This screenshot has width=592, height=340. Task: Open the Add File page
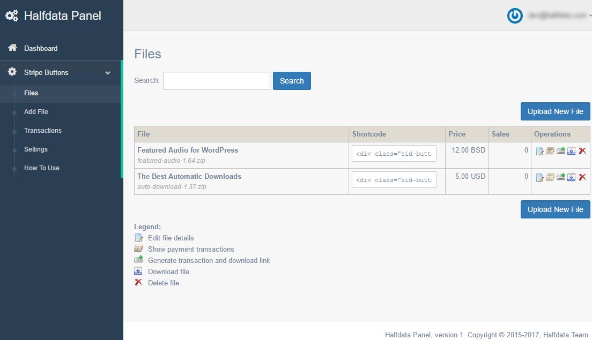(36, 112)
